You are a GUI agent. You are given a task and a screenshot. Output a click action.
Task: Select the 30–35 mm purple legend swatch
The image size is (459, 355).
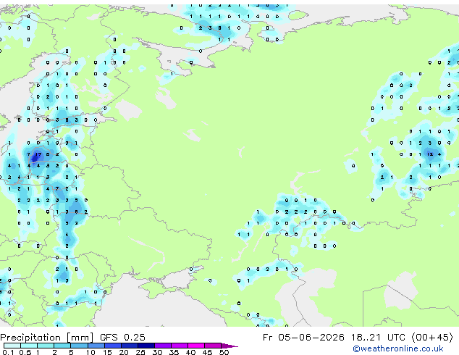(x=162, y=346)
